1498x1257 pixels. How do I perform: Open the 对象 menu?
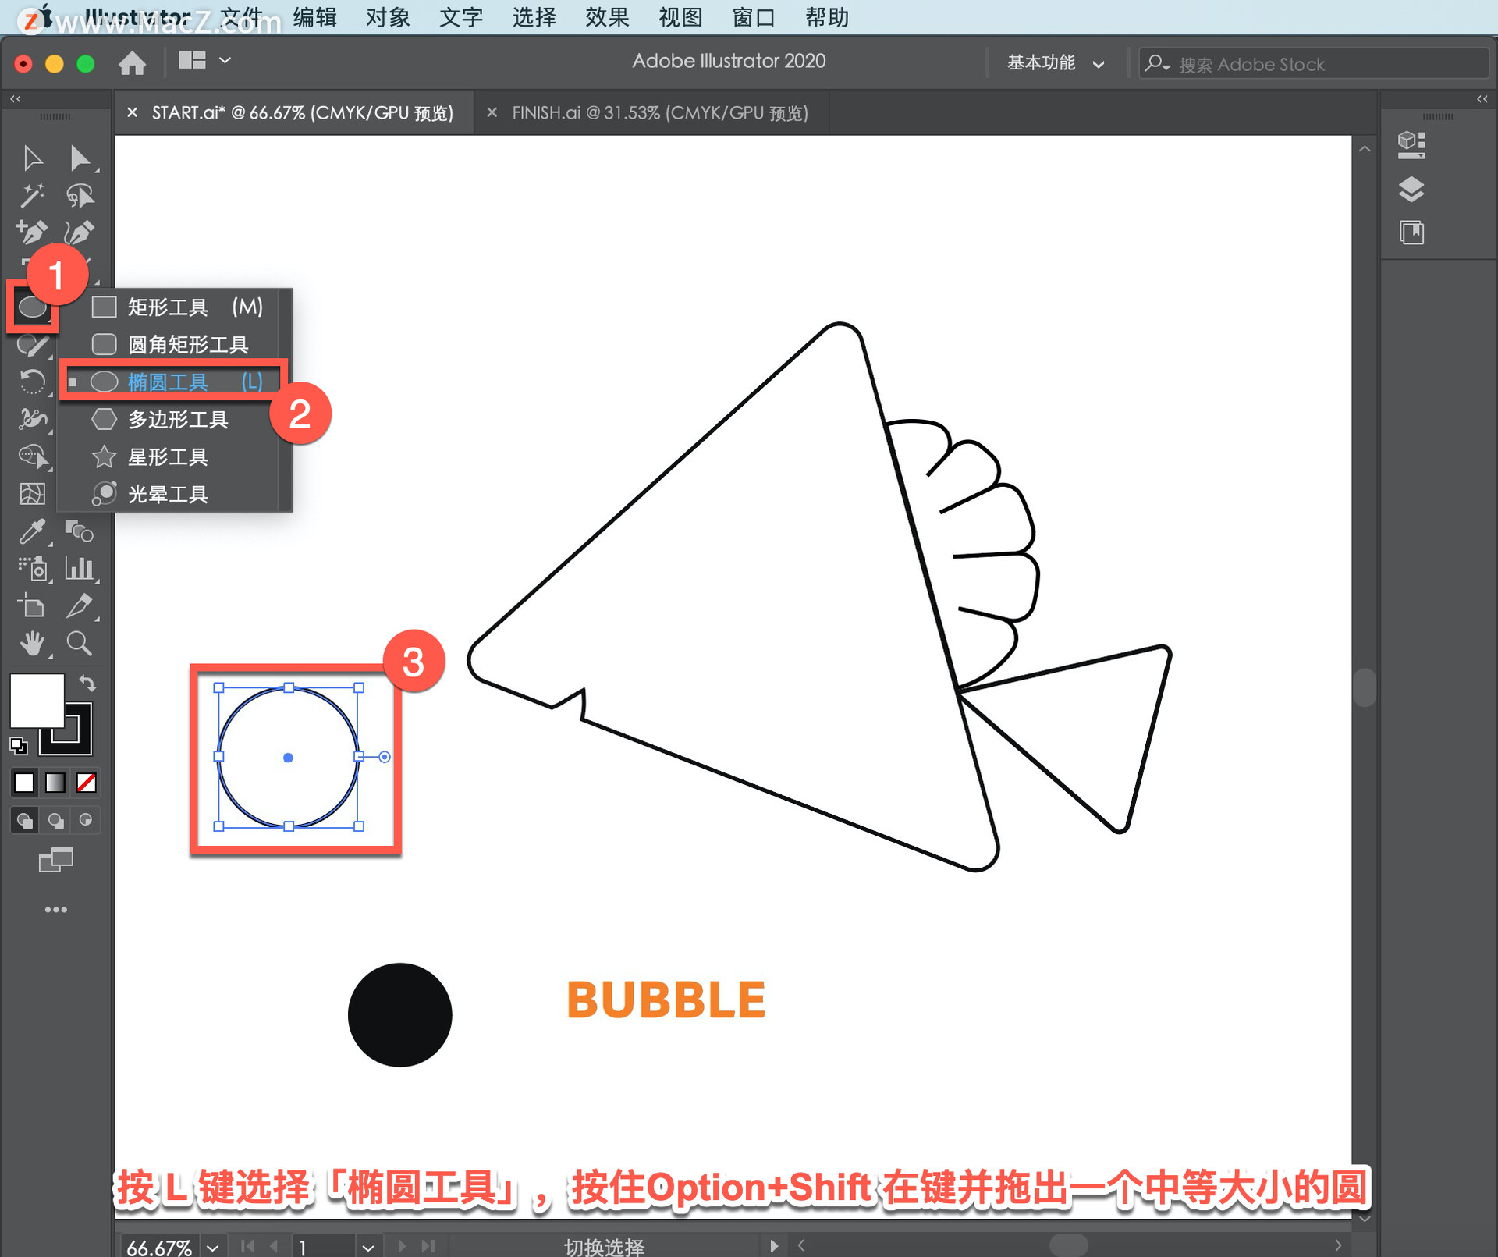(388, 17)
